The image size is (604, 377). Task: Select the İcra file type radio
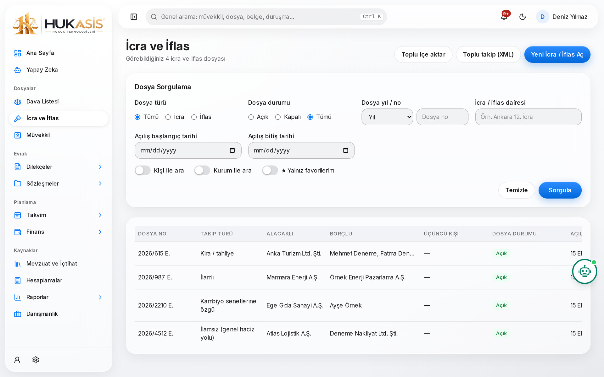(x=168, y=117)
